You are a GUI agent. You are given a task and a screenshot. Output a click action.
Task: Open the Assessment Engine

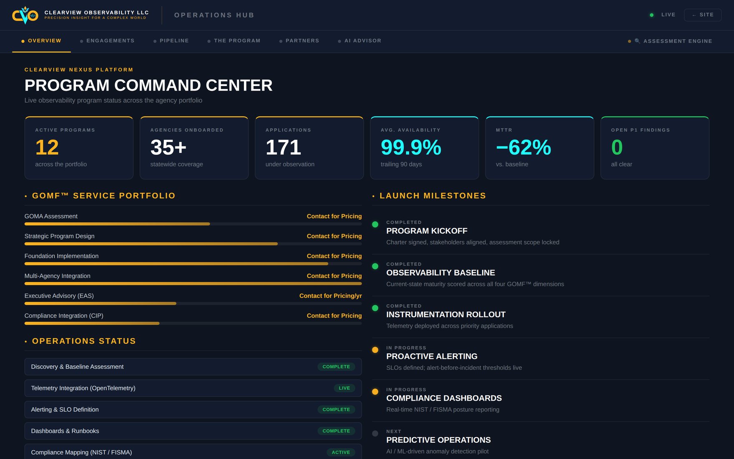[x=670, y=41]
